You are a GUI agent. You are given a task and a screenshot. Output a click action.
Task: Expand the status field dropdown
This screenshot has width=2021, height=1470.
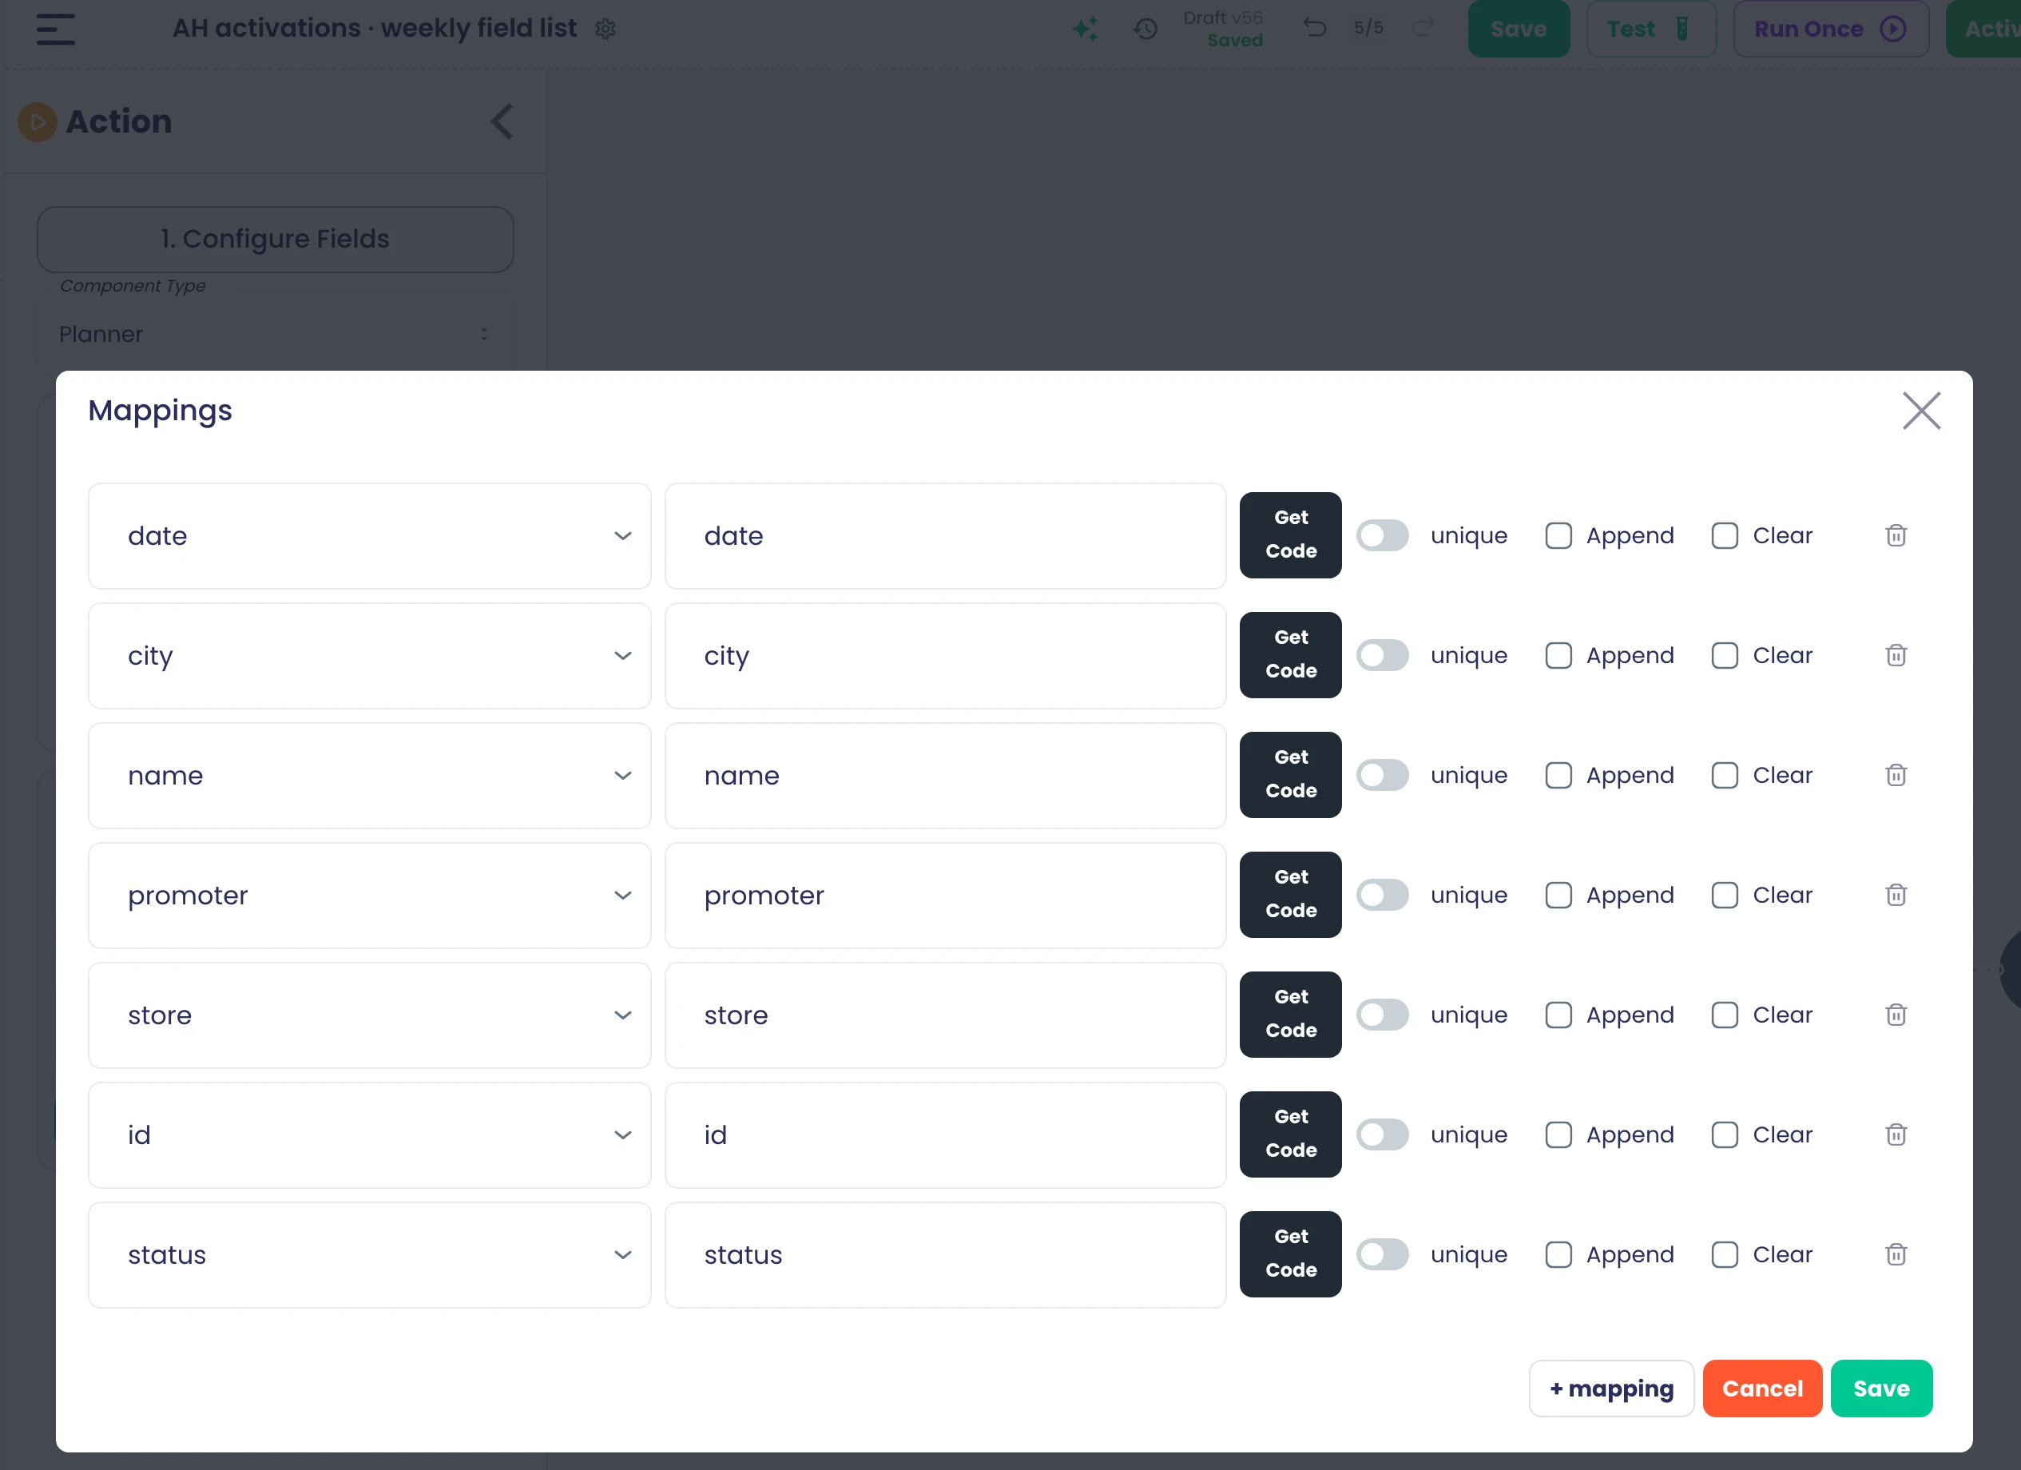click(369, 1254)
